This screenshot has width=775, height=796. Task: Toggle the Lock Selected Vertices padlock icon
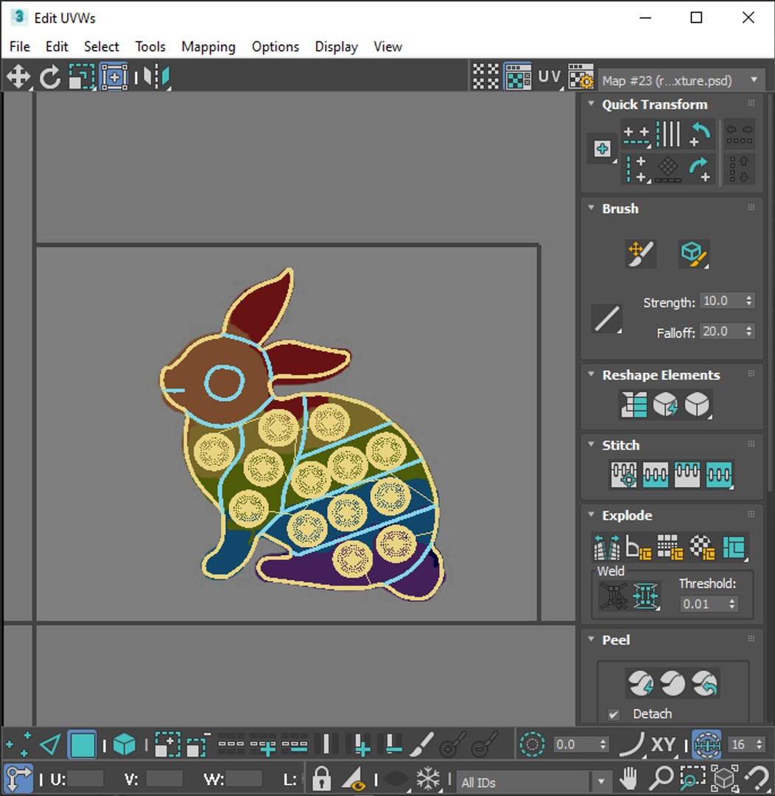(320, 778)
